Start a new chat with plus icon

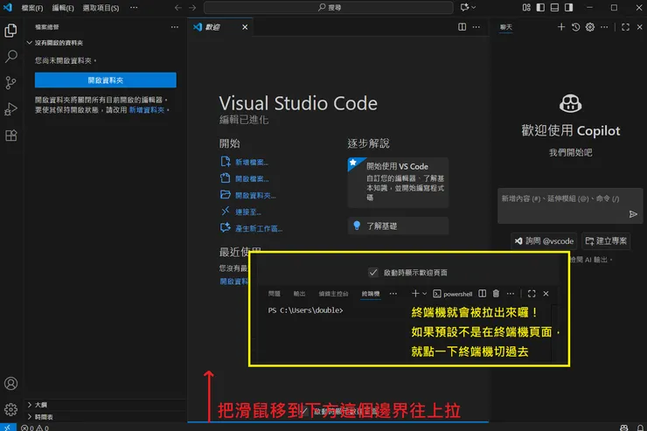click(561, 27)
